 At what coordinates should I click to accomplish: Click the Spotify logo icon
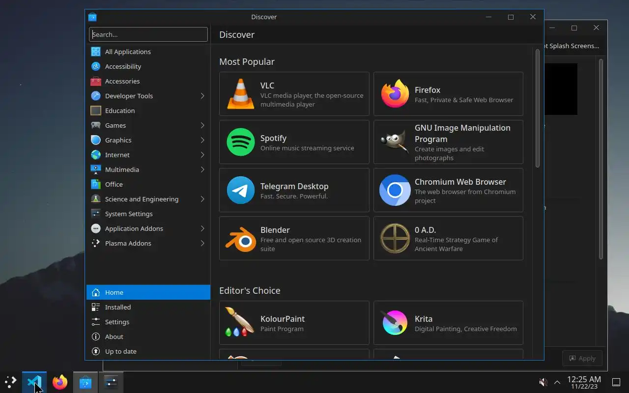(241, 142)
